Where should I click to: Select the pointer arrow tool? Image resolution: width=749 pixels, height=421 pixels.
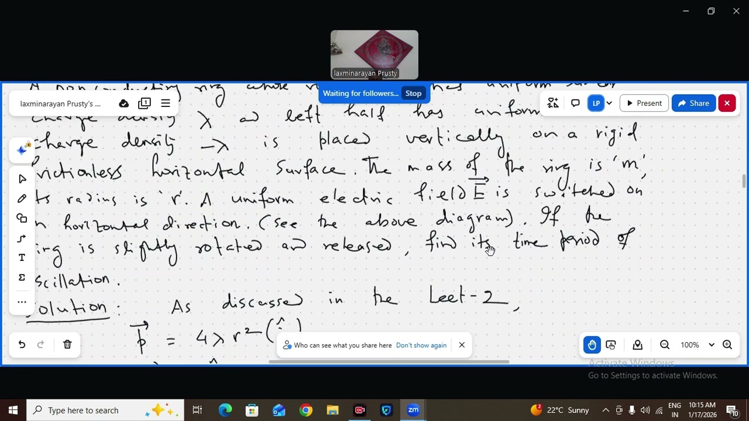coord(22,179)
